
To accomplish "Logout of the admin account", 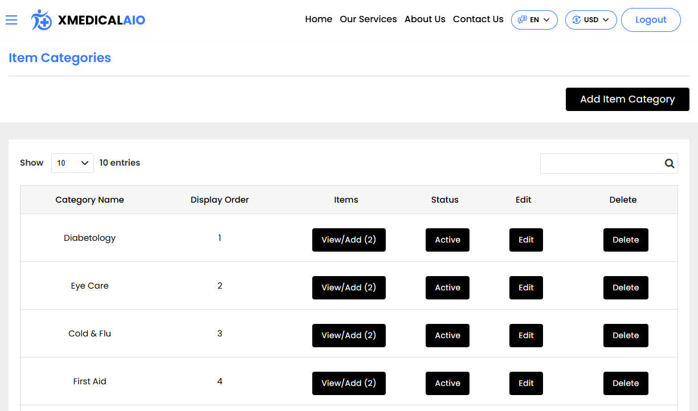I will 651,19.
